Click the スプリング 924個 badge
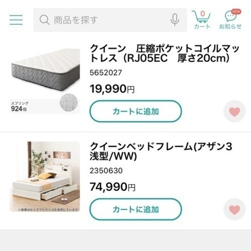The image size is (251, 251). [x=20, y=107]
